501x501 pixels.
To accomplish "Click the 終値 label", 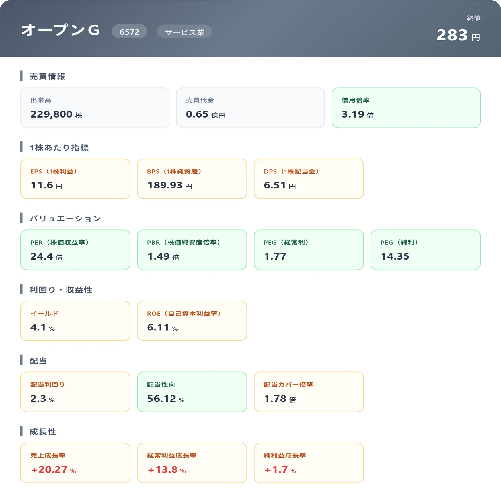I will point(473,18).
